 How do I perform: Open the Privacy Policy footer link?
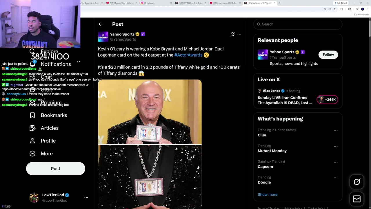(293, 208)
